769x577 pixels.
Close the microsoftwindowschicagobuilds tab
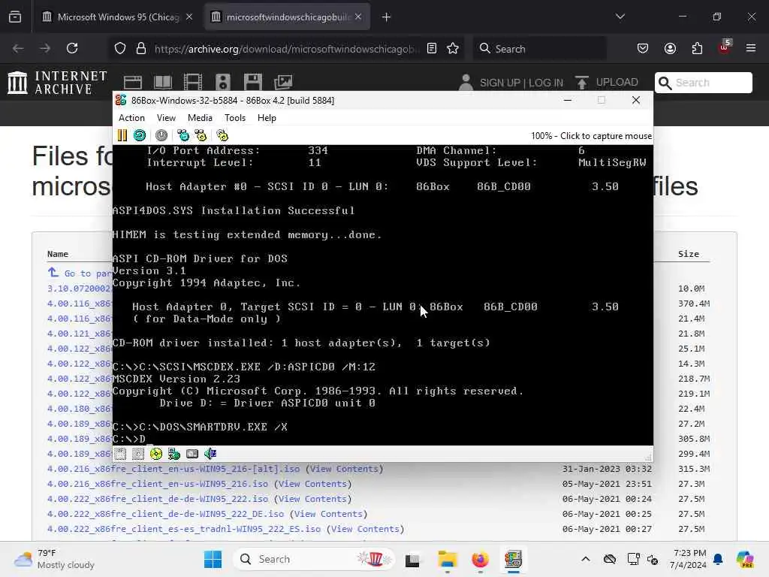click(358, 17)
